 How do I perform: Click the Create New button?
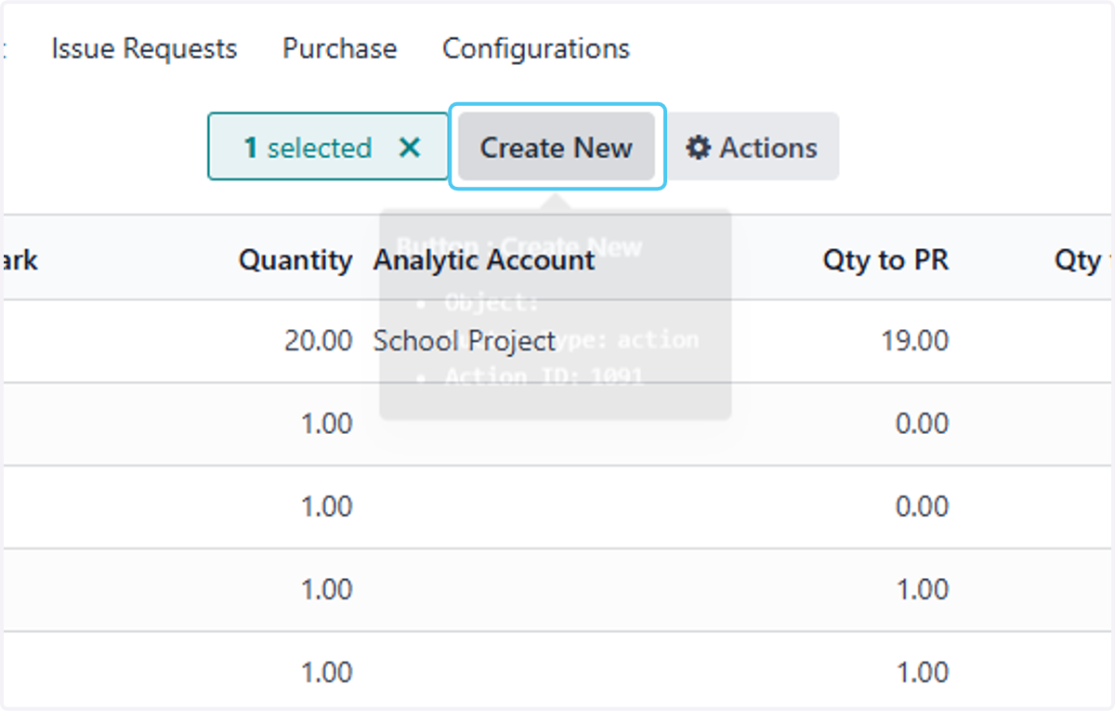pyautogui.click(x=557, y=147)
